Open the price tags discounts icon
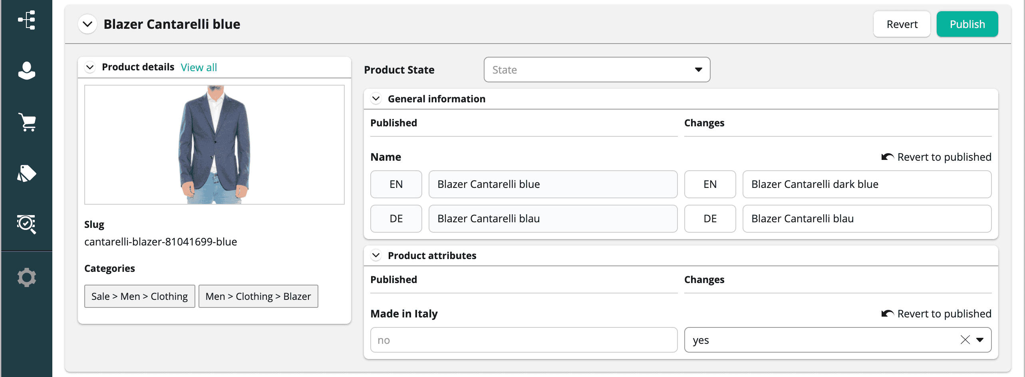The width and height of the screenshot is (1025, 377). pyautogui.click(x=26, y=173)
